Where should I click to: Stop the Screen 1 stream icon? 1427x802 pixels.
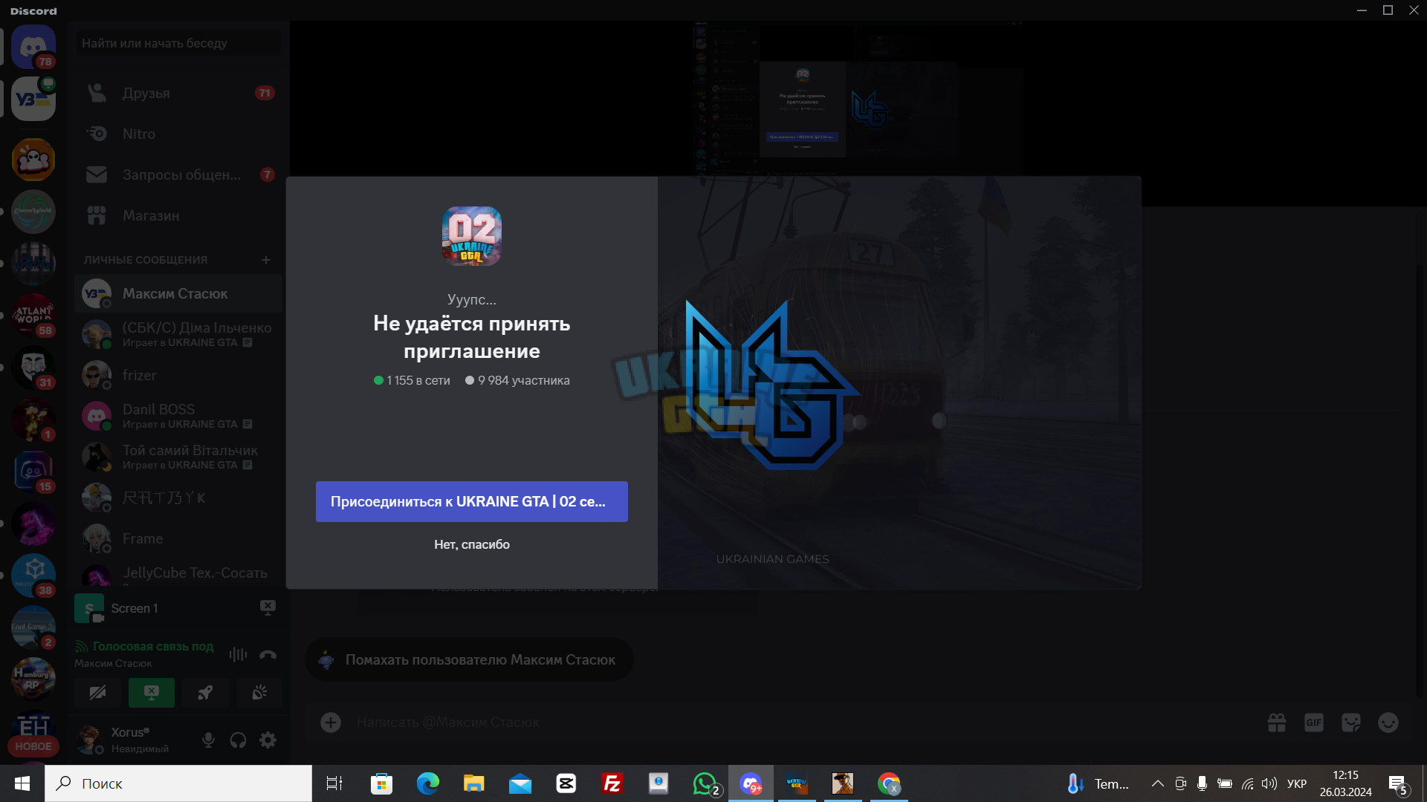[268, 607]
